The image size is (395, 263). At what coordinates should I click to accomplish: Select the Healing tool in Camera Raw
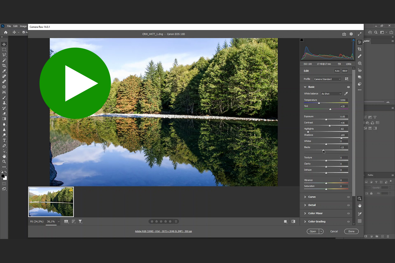[x=359, y=56]
